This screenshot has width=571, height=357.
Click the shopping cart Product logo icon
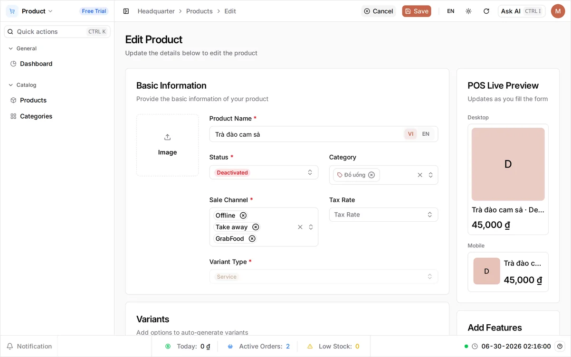[x=12, y=11]
